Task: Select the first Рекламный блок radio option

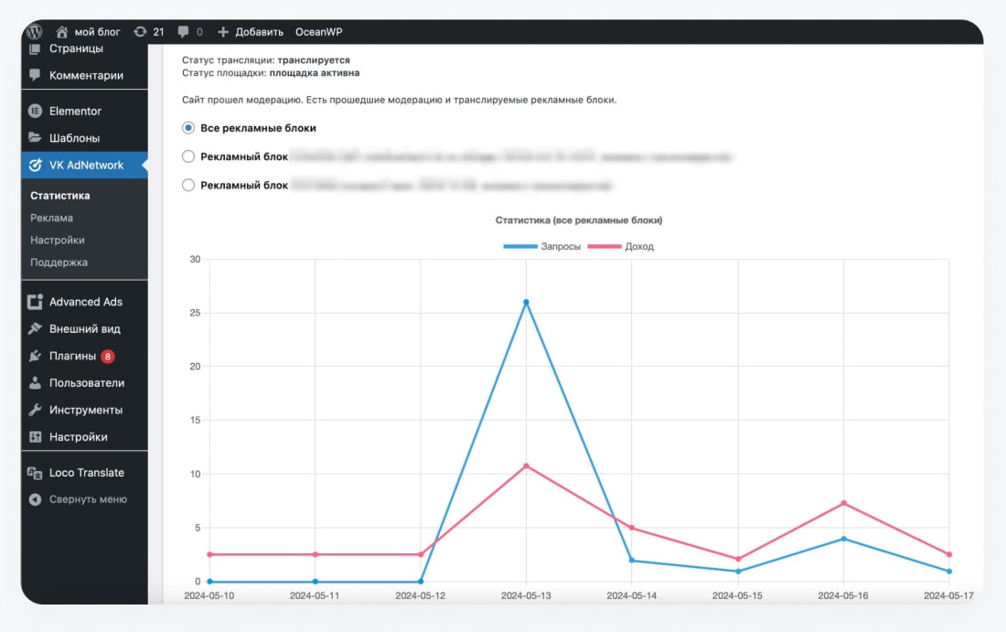Action: [x=188, y=155]
